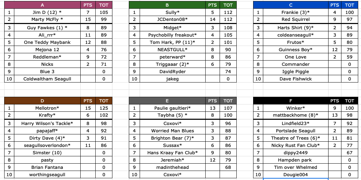Click the PTS header in group E
This screenshot has width=361, height=180.
(212, 101)
